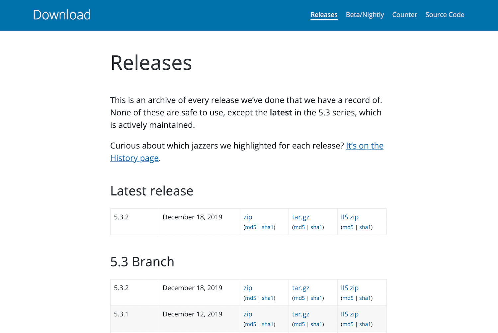498x333 pixels.
Task: Open the sha1 link for the 5.3.1 tar.gz
Action: 316,324
